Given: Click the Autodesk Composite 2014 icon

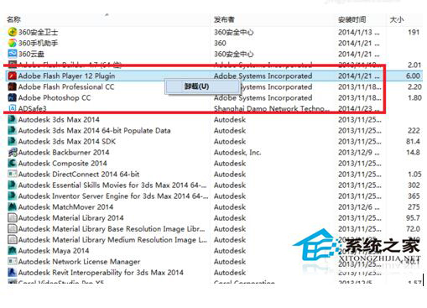Looking at the screenshot, I should (13, 163).
